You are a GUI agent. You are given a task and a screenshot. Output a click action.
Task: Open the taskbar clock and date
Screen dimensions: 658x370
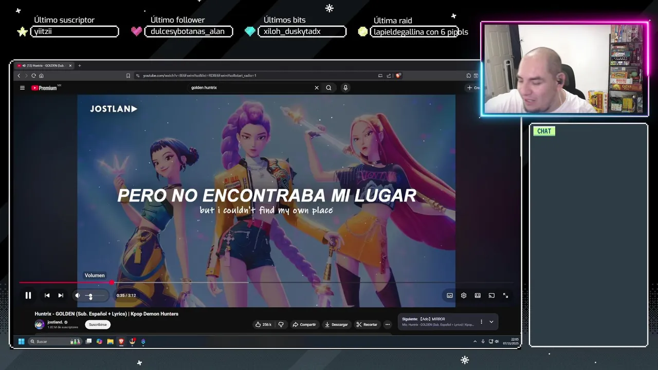tap(510, 341)
